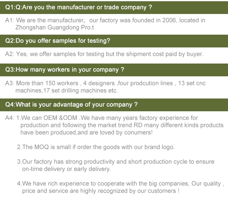Select point 2 about the small MOQ
228x204 pixels.
pos(96,147)
